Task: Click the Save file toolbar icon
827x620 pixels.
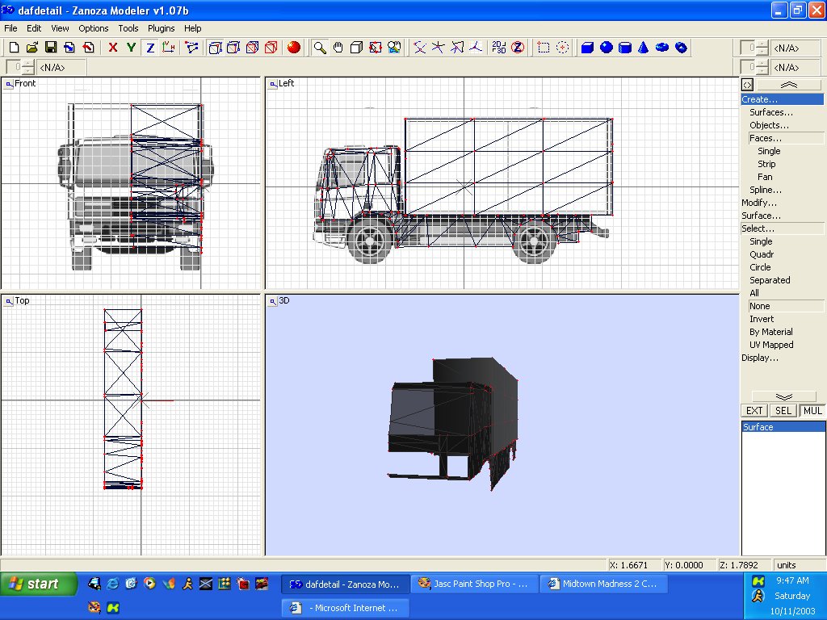Action: [50, 48]
